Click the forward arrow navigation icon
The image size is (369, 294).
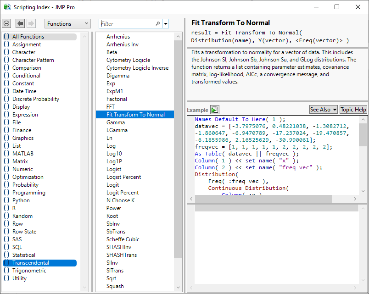tap(31, 23)
